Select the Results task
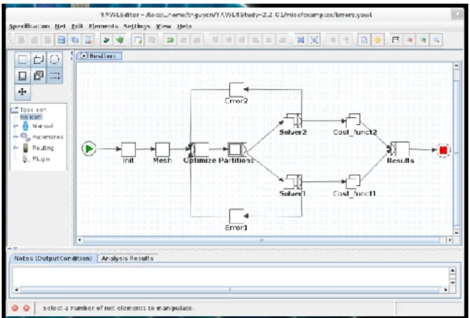 [400, 149]
